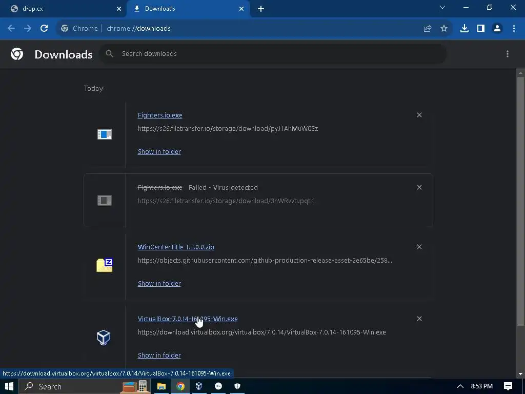Click the Downloads page title
The height and width of the screenshot is (394, 525).
pos(64,54)
